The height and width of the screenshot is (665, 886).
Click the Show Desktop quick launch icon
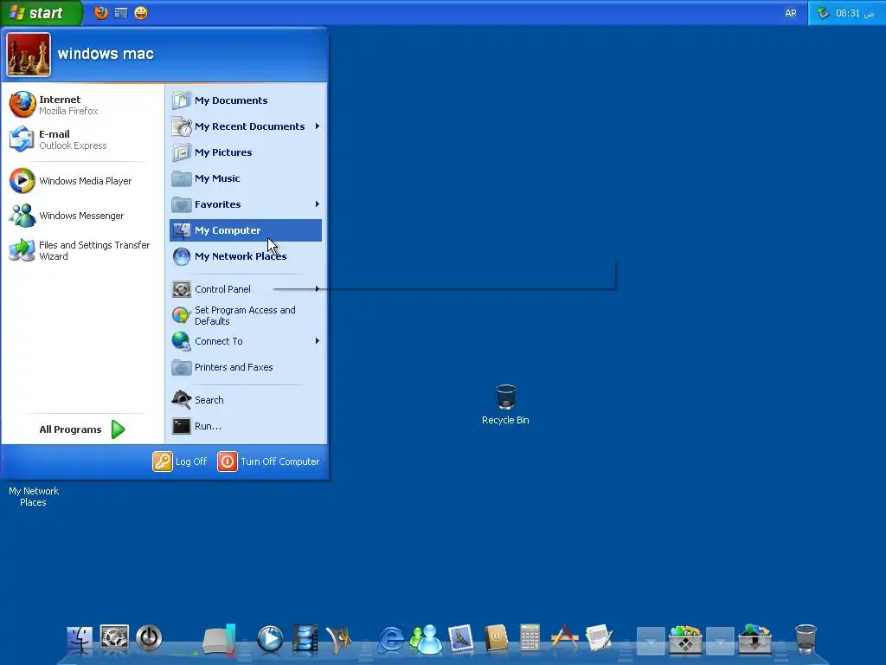coord(121,12)
